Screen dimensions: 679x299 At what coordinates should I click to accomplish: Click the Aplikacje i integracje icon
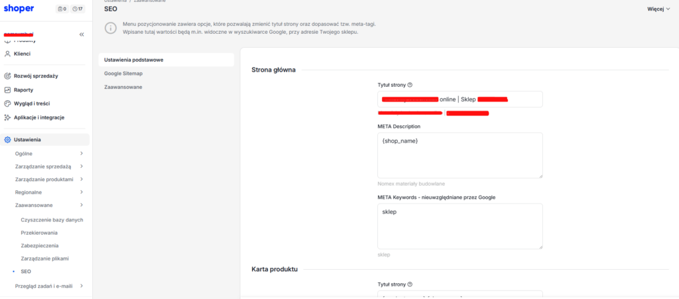(7, 118)
